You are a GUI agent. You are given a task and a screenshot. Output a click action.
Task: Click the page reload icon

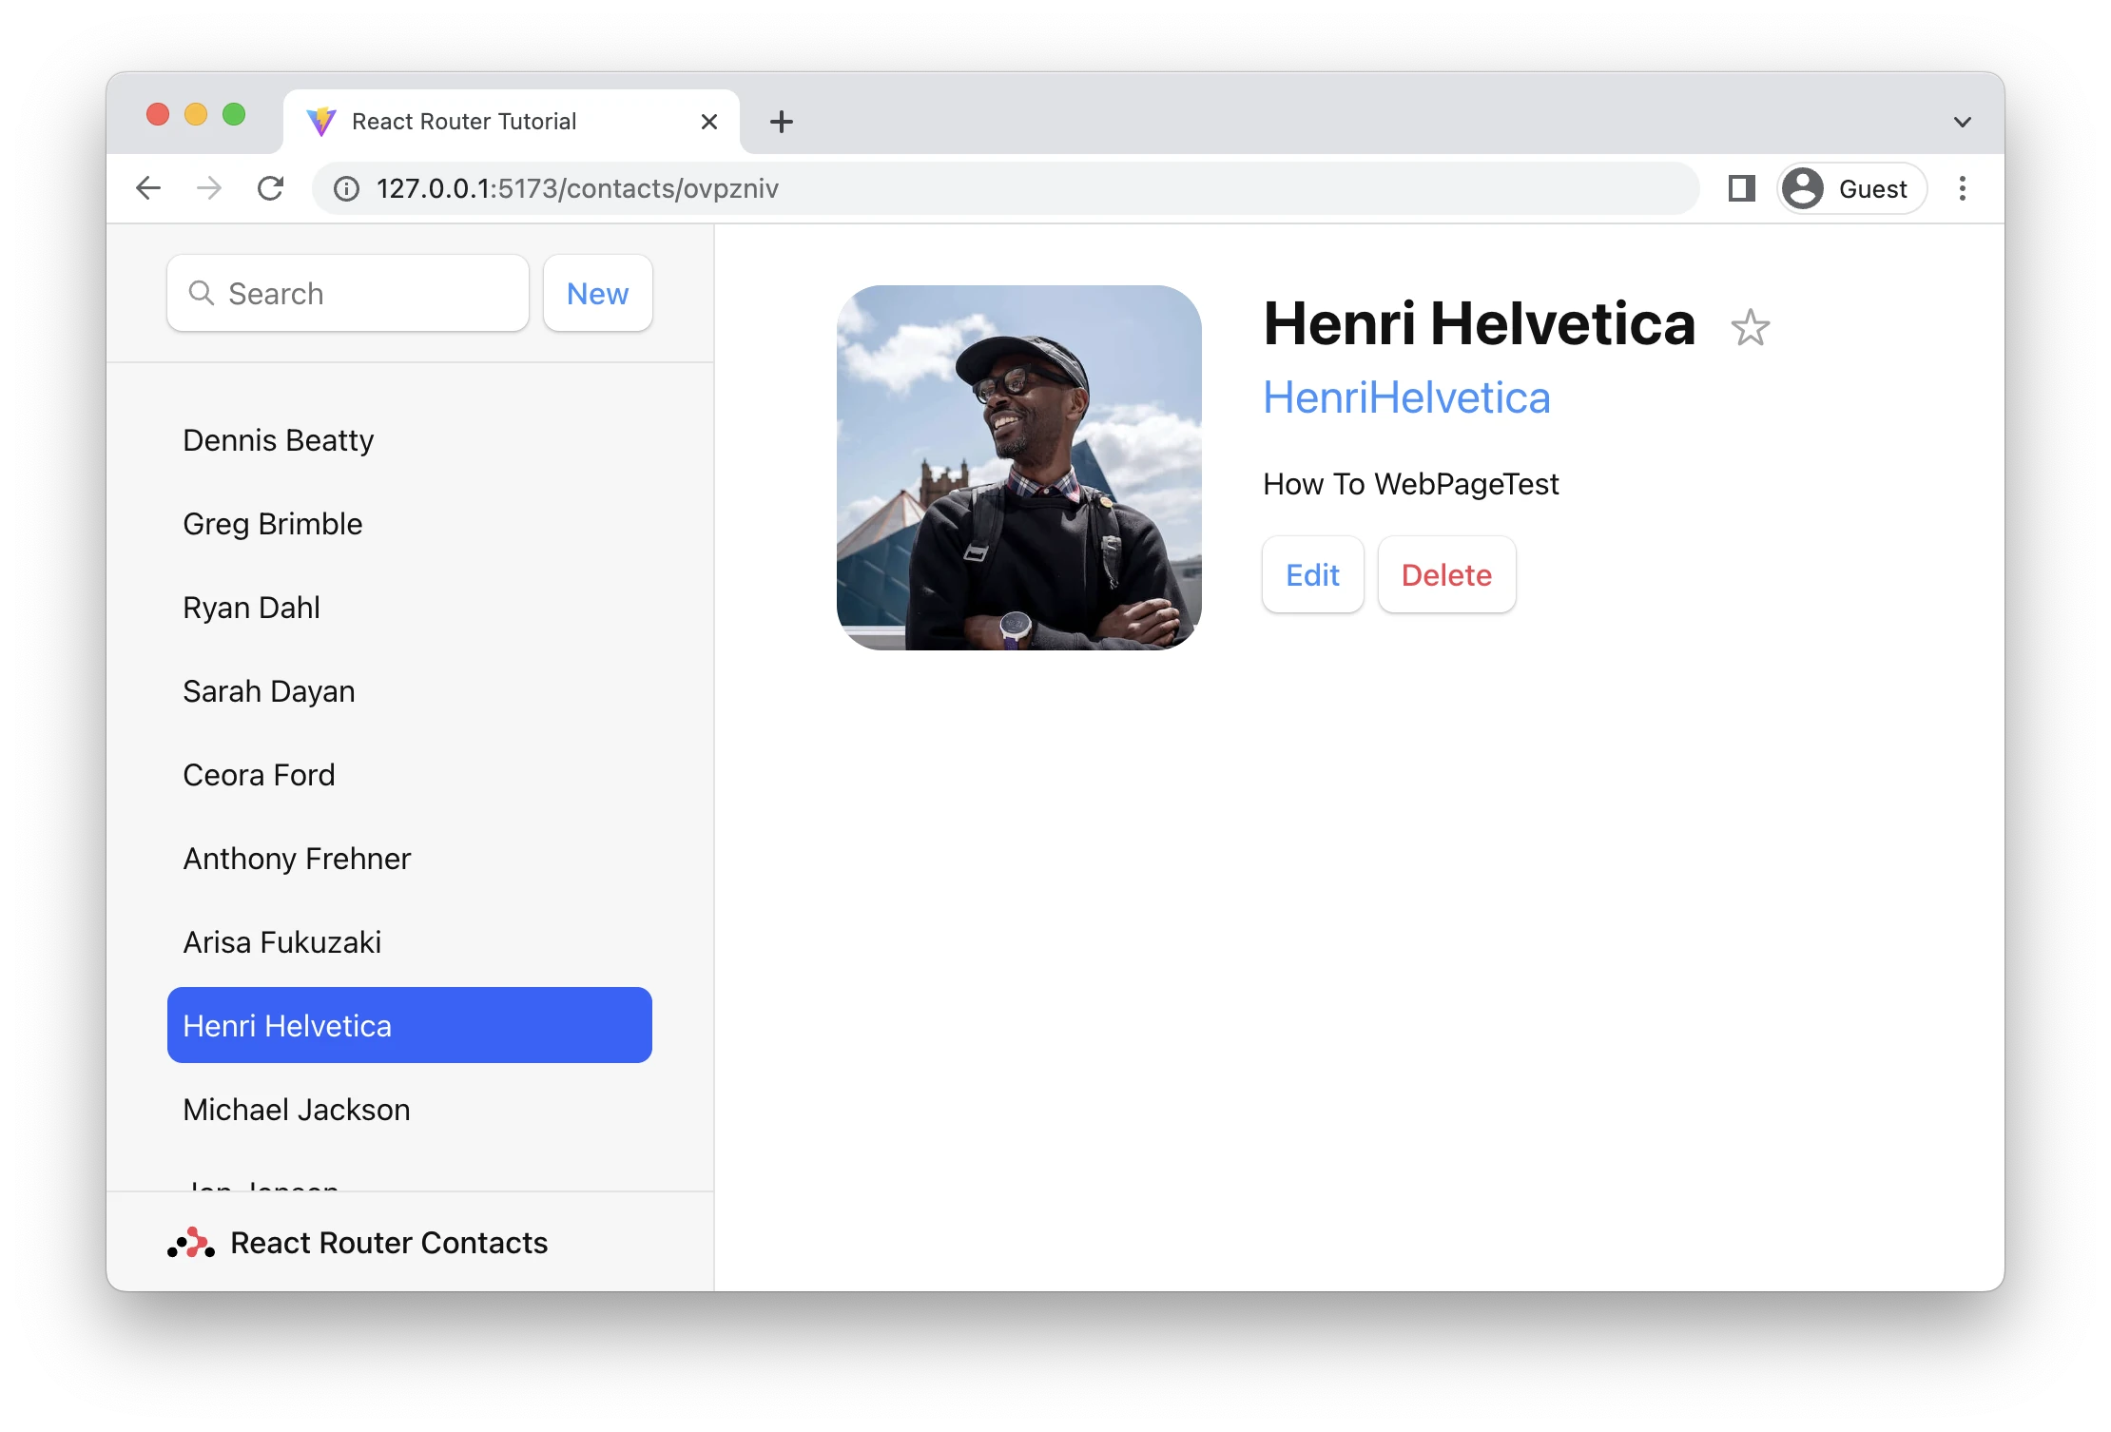272,188
